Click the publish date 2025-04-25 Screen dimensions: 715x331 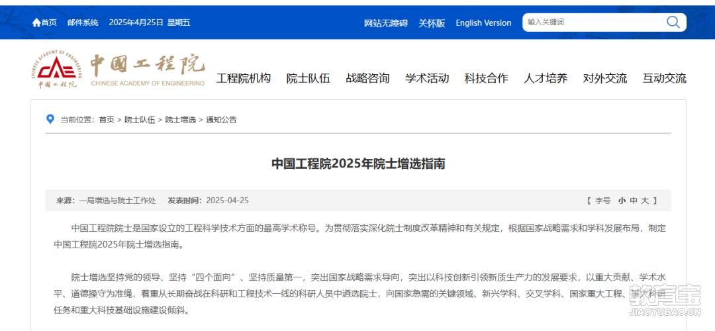click(x=228, y=201)
